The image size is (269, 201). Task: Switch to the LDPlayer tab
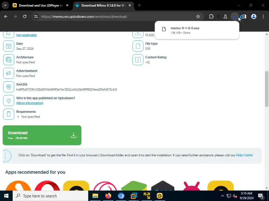[41, 5]
